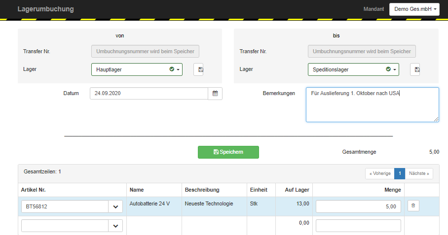The height and width of the screenshot is (235, 448).
Task: Click the bis Transfer Nr. field
Action: tap(362, 51)
